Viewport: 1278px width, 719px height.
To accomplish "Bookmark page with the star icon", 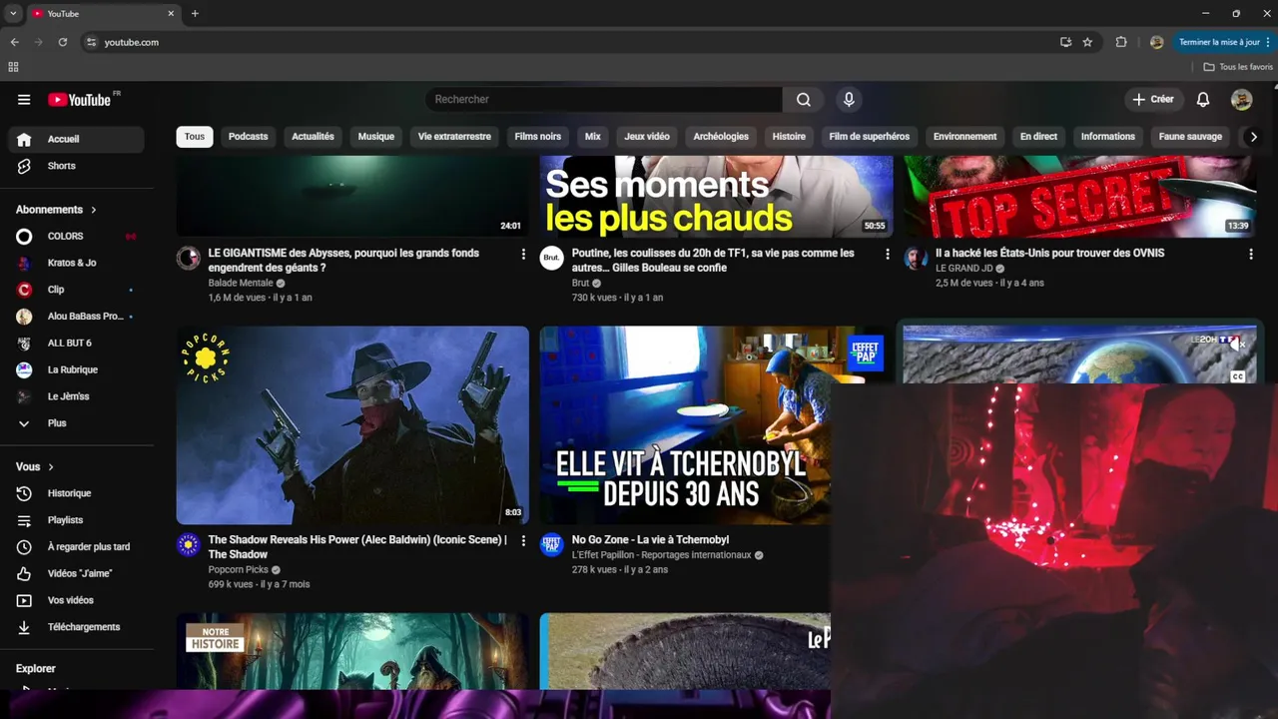I will (1087, 42).
